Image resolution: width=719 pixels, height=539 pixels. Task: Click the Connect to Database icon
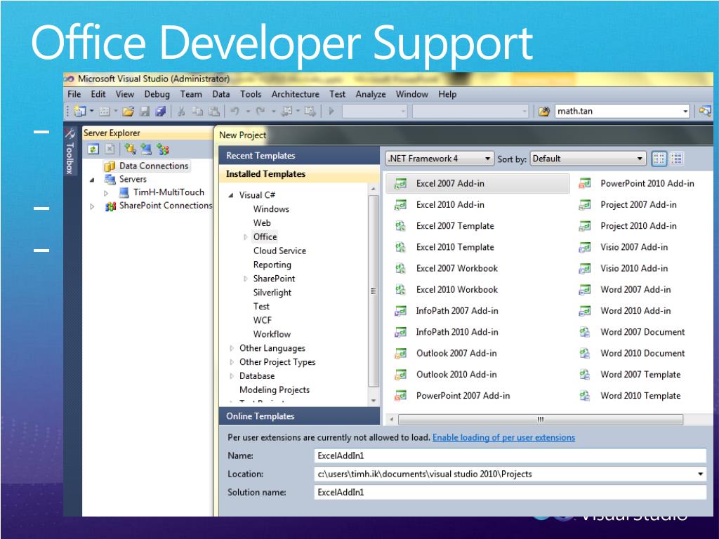pos(130,149)
